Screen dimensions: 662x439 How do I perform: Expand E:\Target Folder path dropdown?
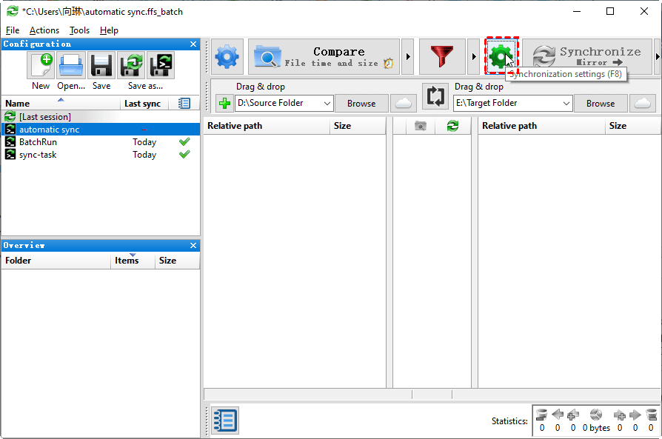click(x=566, y=104)
